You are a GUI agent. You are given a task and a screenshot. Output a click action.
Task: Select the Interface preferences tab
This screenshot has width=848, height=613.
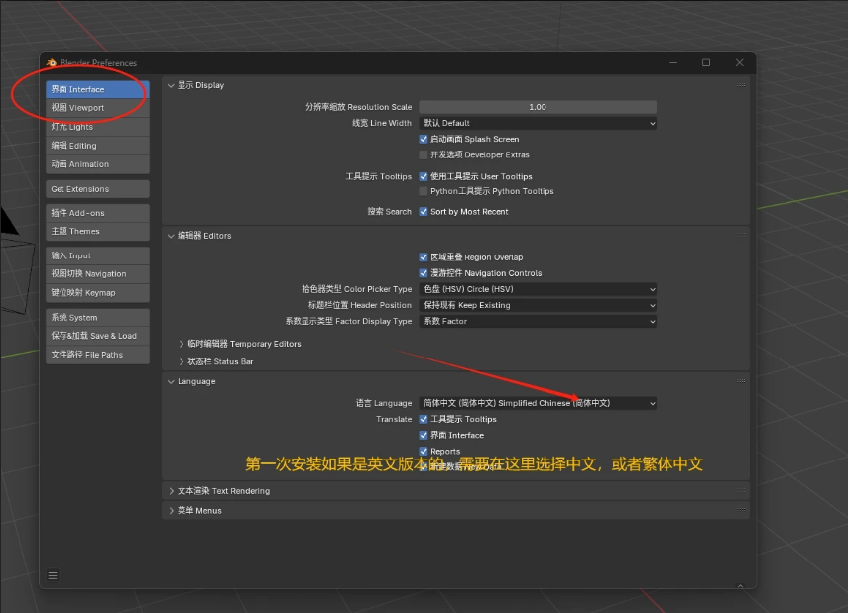coord(97,89)
